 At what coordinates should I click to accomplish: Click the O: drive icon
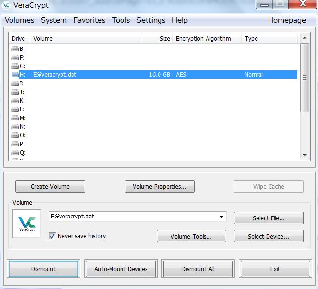[15, 135]
